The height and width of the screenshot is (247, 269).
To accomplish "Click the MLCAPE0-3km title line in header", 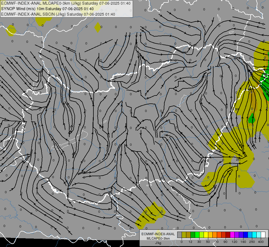I will 66,3.
